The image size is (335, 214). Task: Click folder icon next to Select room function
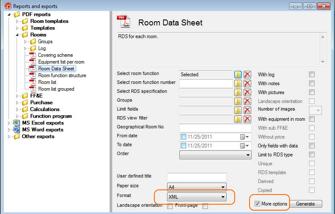click(238, 75)
